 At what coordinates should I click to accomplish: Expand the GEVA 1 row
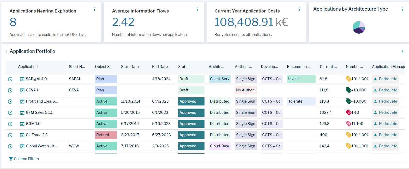pyautogui.click(x=10, y=90)
